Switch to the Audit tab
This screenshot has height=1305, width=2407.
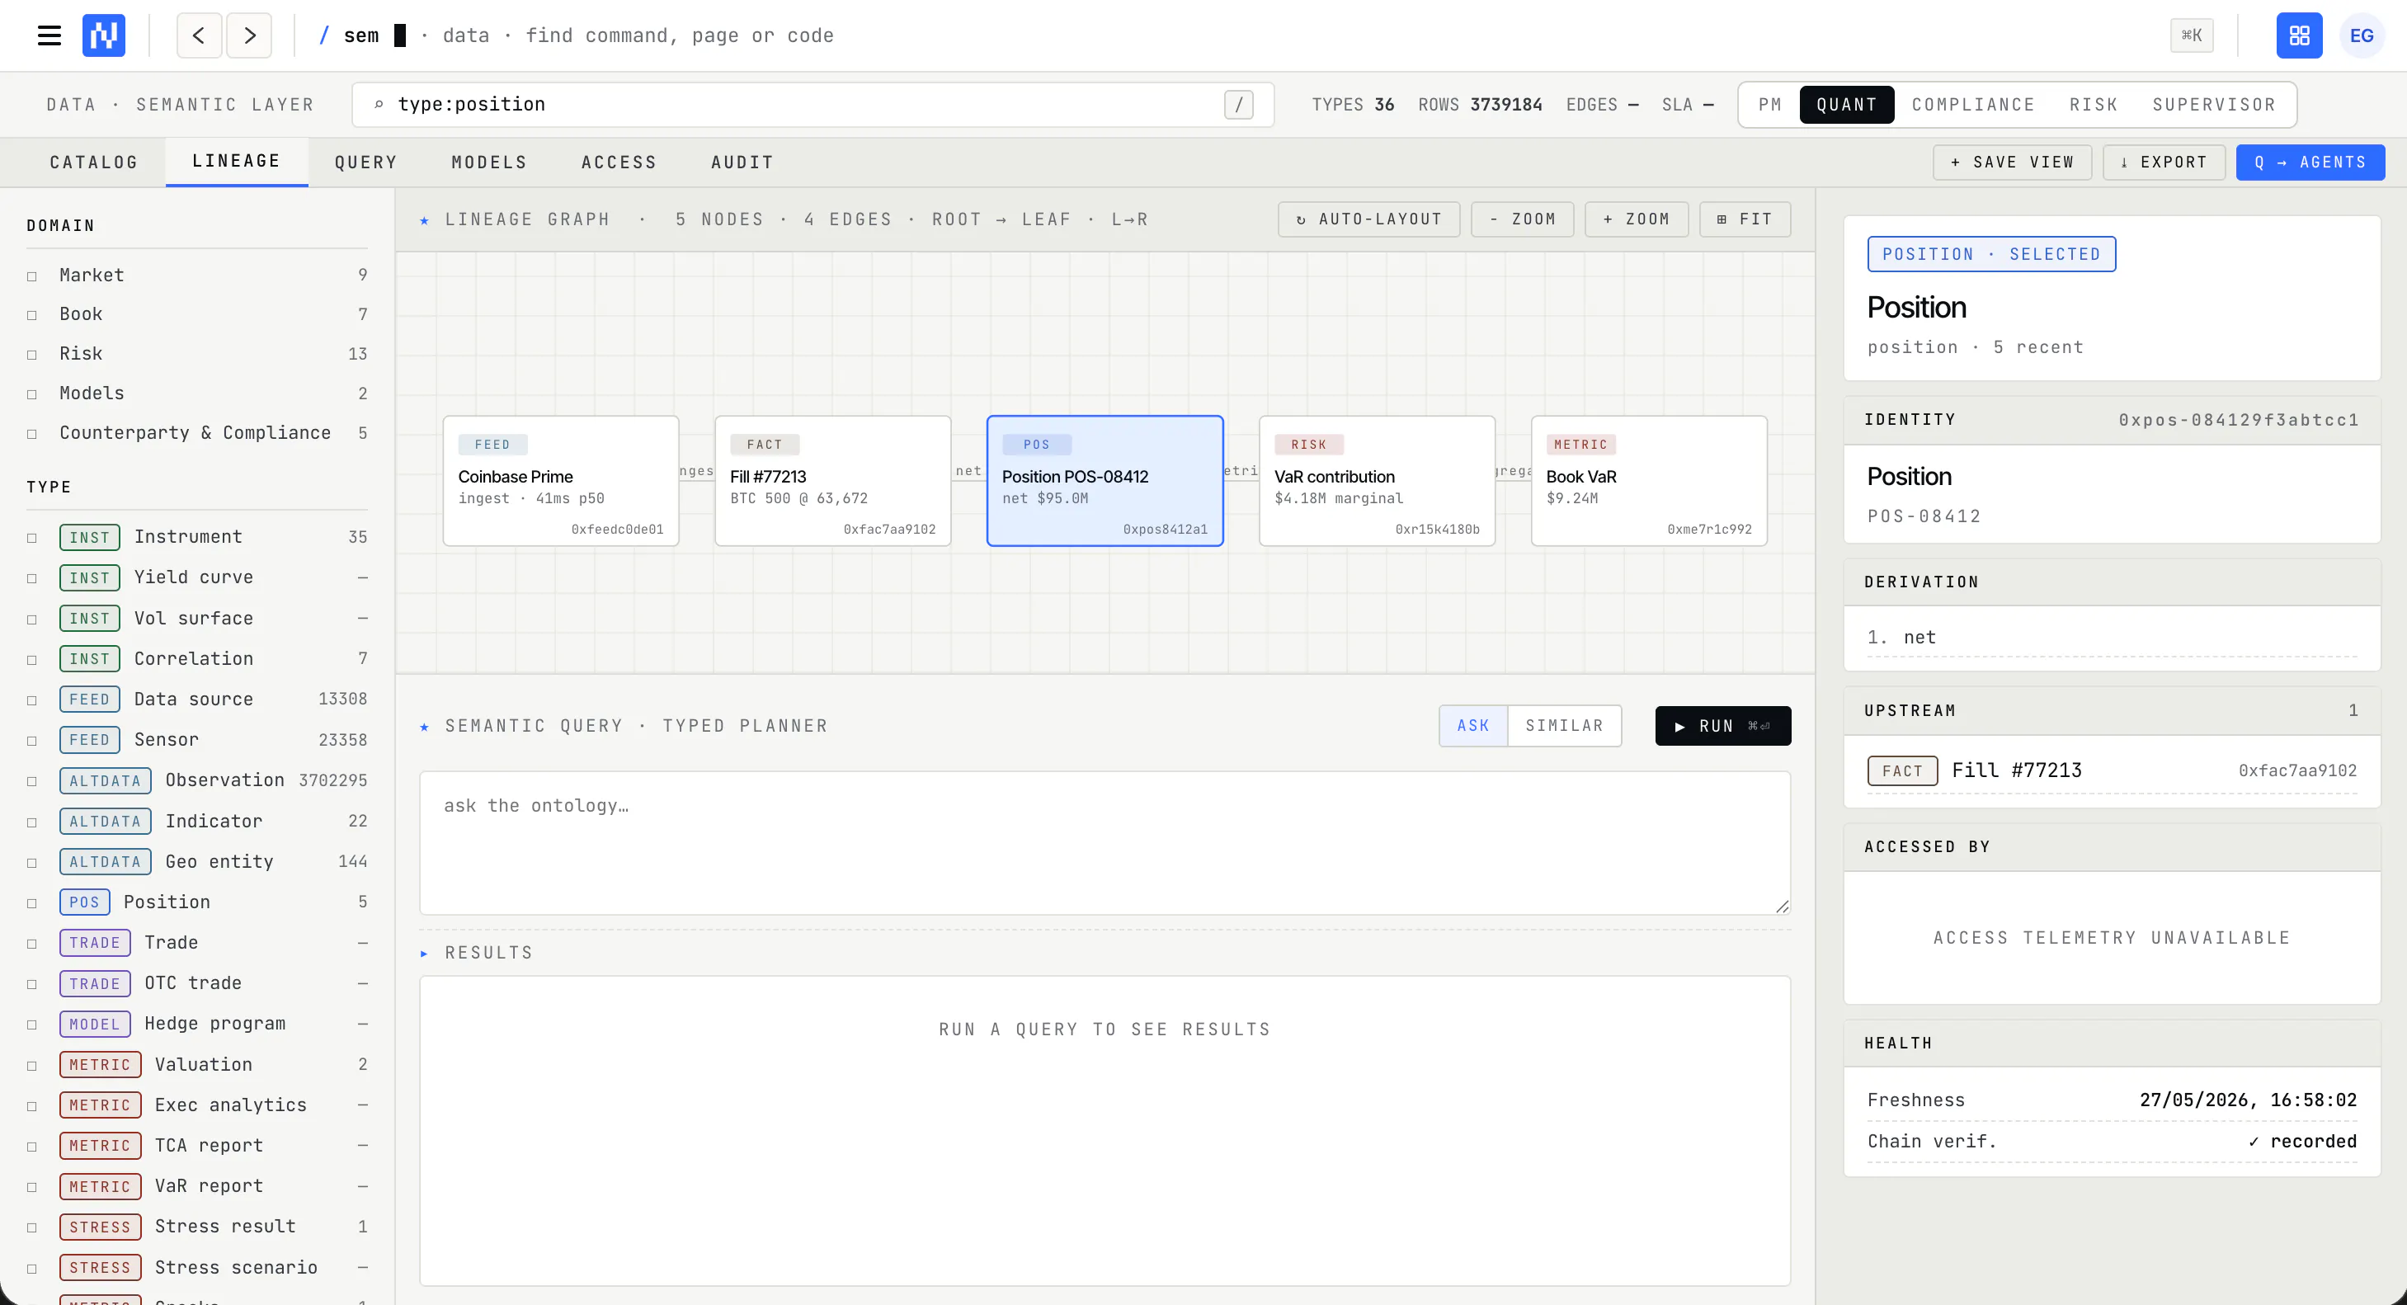[743, 163]
